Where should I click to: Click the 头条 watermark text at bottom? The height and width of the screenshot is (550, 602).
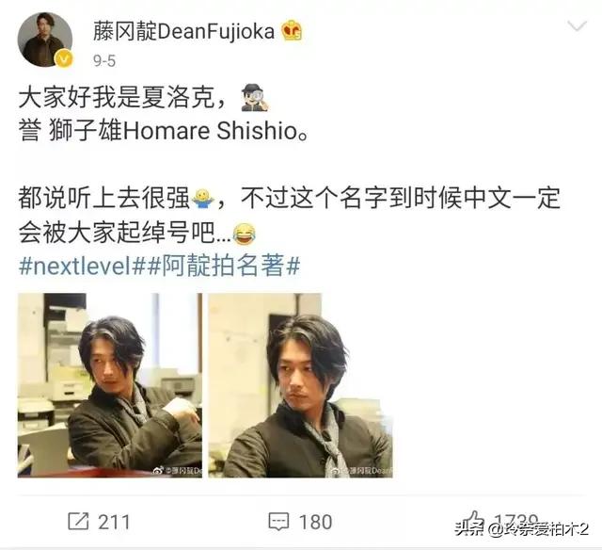coord(470,529)
